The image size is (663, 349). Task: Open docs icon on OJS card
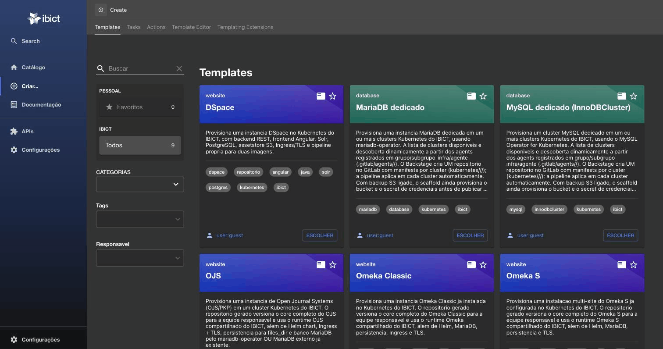tap(321, 265)
